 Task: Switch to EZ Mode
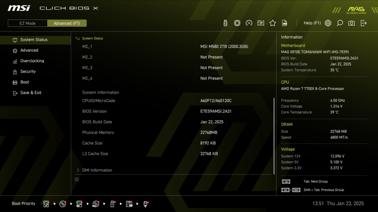(x=27, y=23)
